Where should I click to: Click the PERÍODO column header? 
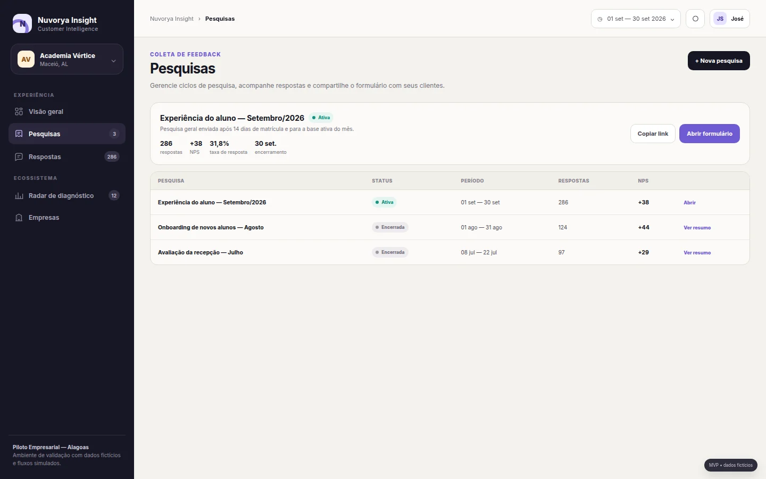[x=472, y=181]
